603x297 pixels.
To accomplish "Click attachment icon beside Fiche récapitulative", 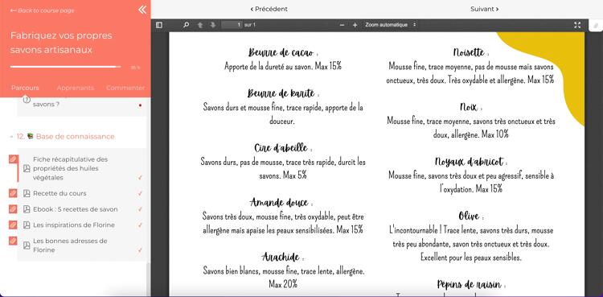I will tap(13, 159).
